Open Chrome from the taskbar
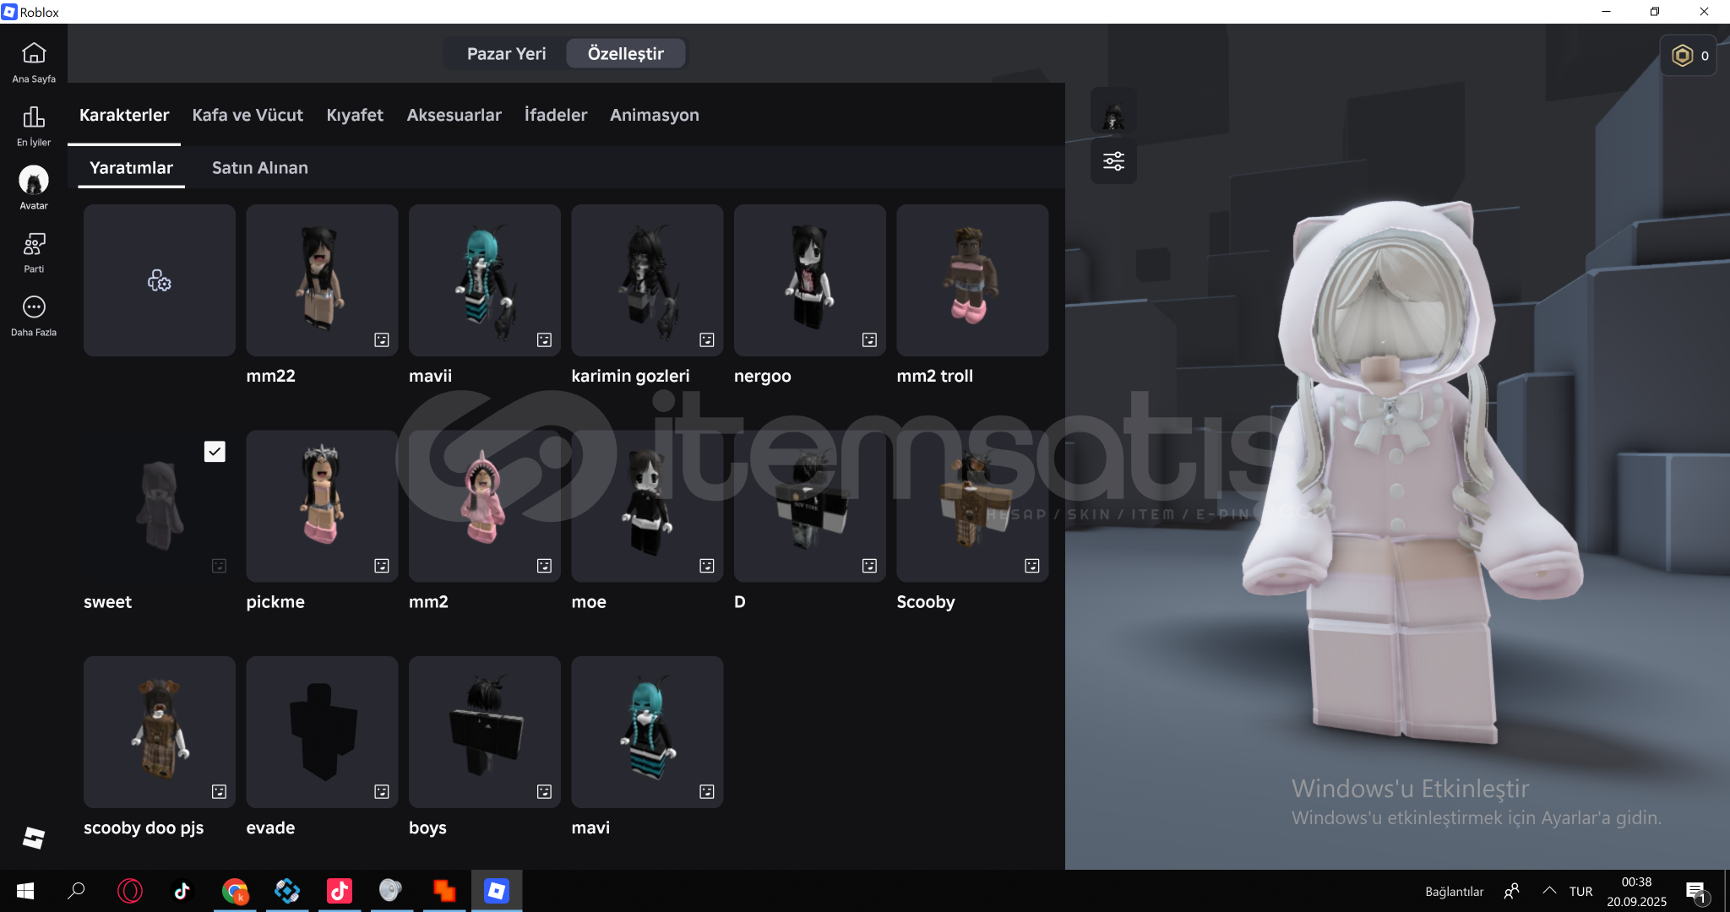This screenshot has height=912, width=1730. [235, 891]
